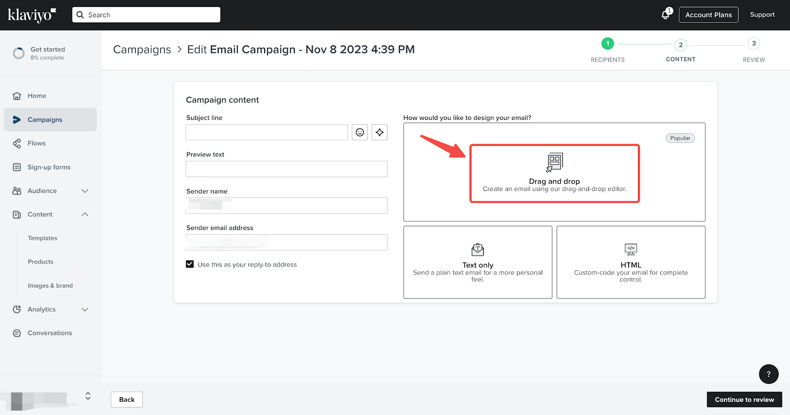790x415 pixels.
Task: Click the Content sidebar icon
Action: click(17, 215)
